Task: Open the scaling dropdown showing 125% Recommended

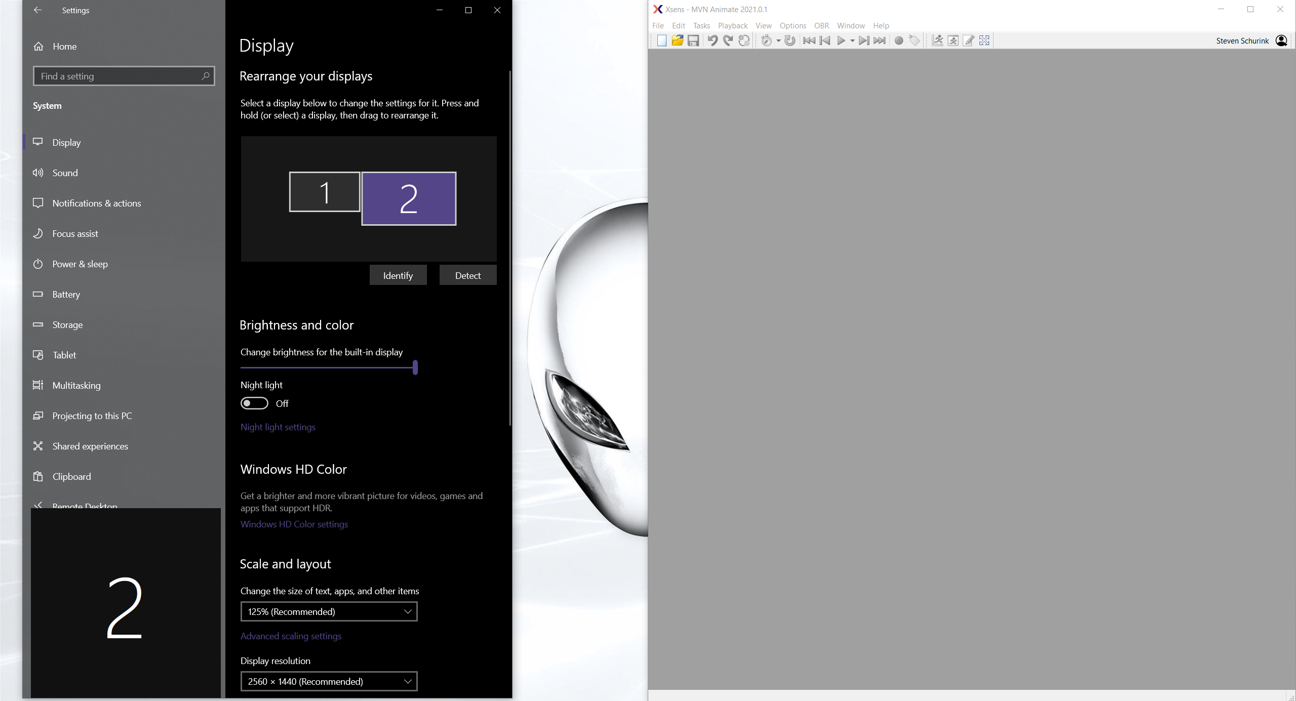Action: tap(329, 611)
